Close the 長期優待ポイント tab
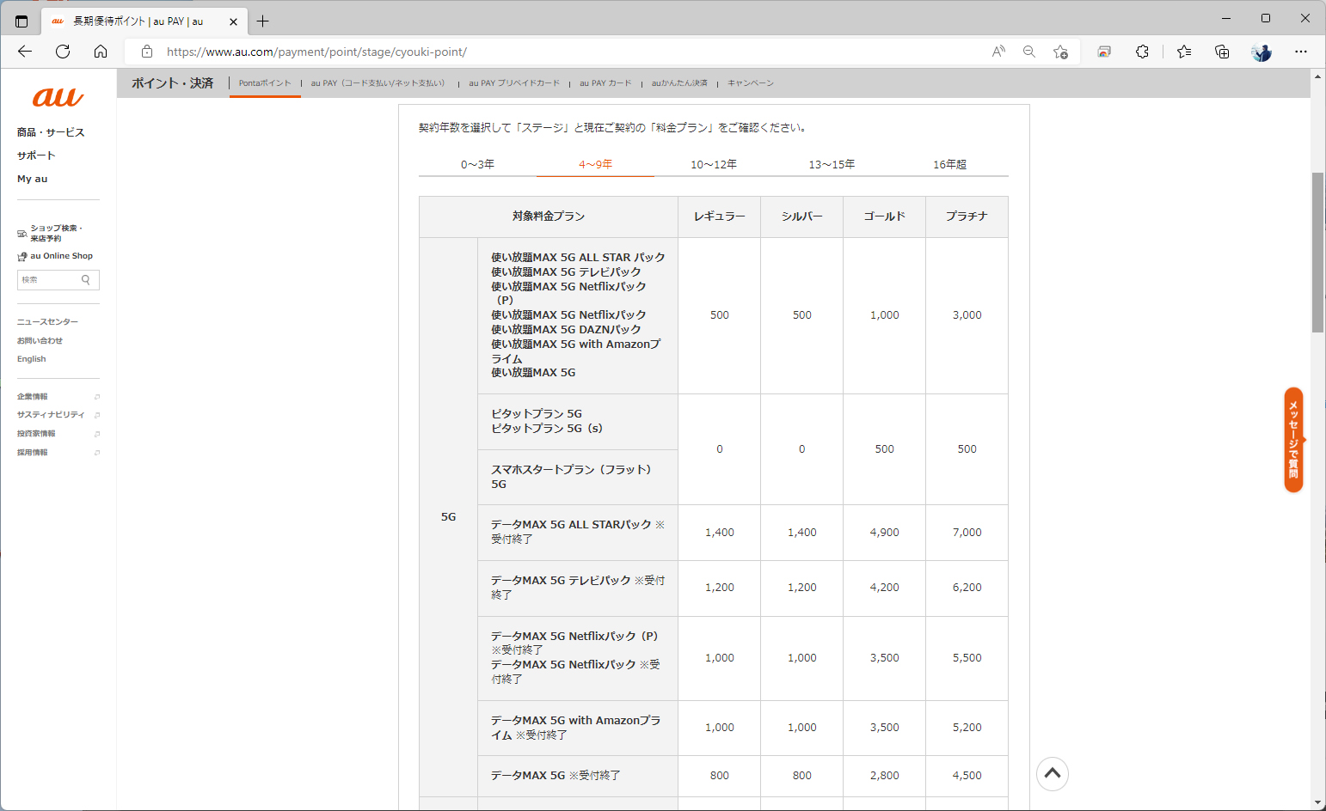Screen dimensions: 1326x811 [233, 21]
